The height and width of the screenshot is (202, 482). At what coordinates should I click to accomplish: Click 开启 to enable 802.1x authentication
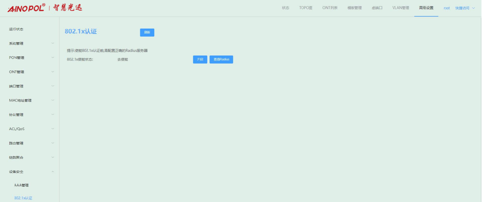coord(200,60)
